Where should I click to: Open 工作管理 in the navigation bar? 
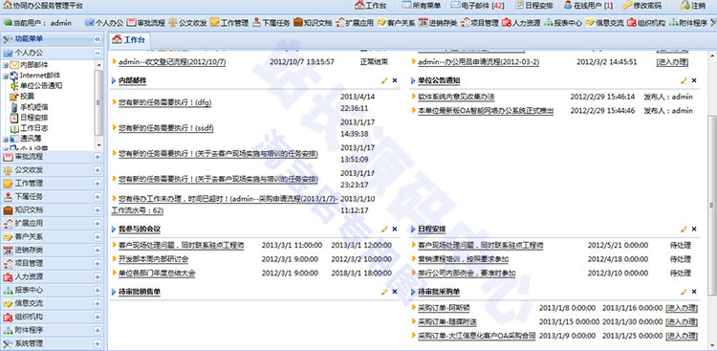click(x=229, y=22)
